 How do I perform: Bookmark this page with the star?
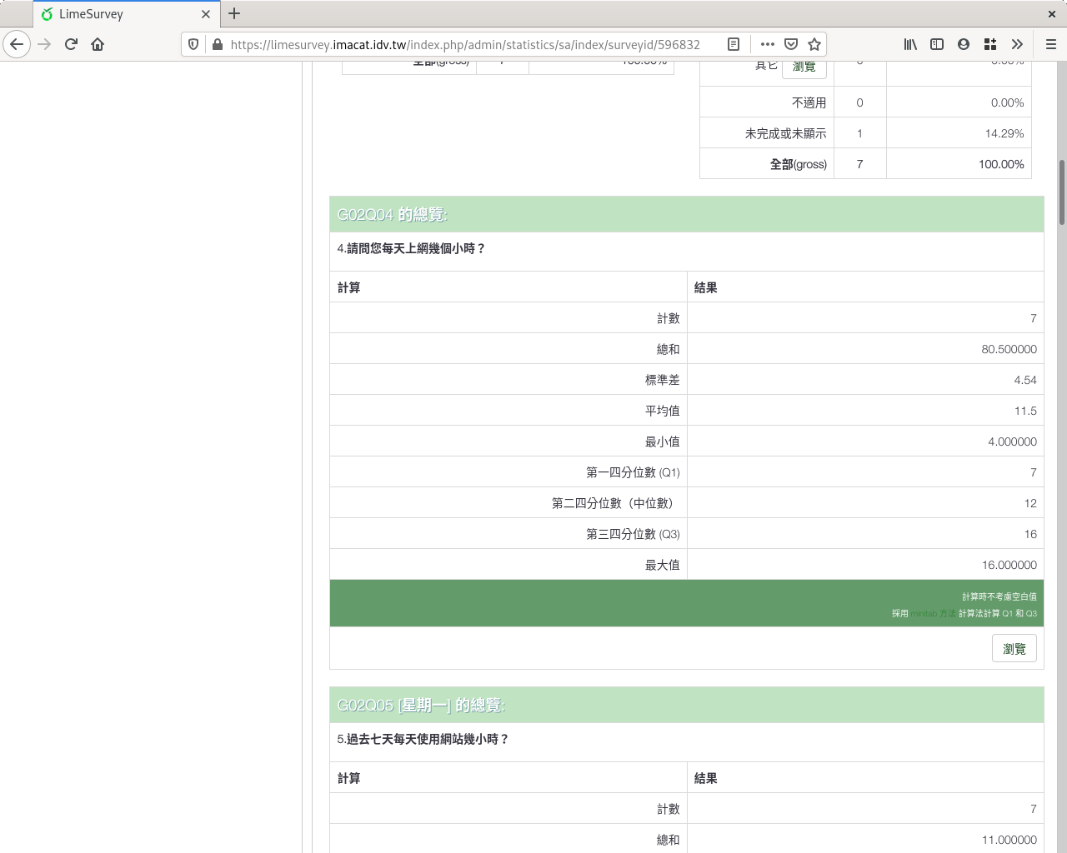click(x=814, y=44)
